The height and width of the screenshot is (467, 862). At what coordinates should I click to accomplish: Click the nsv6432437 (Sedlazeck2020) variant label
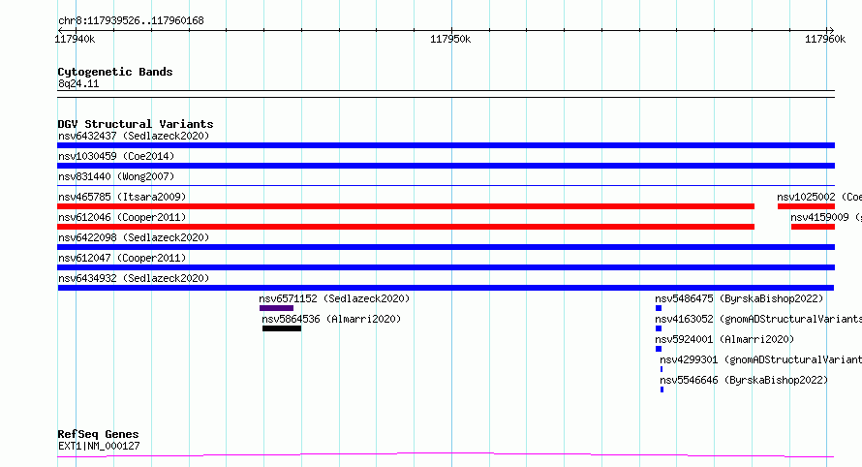134,136
